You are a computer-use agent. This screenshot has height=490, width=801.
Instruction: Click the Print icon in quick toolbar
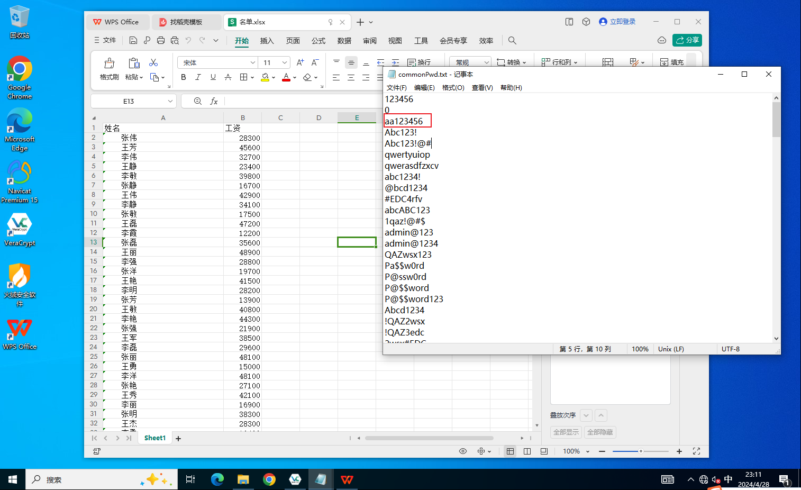[161, 40]
